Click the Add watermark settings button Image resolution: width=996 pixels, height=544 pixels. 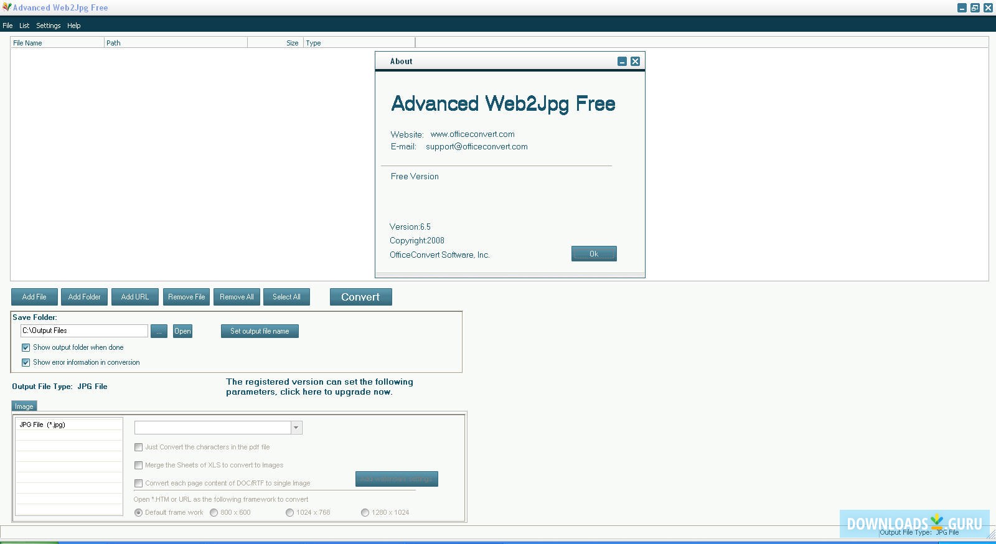click(397, 479)
